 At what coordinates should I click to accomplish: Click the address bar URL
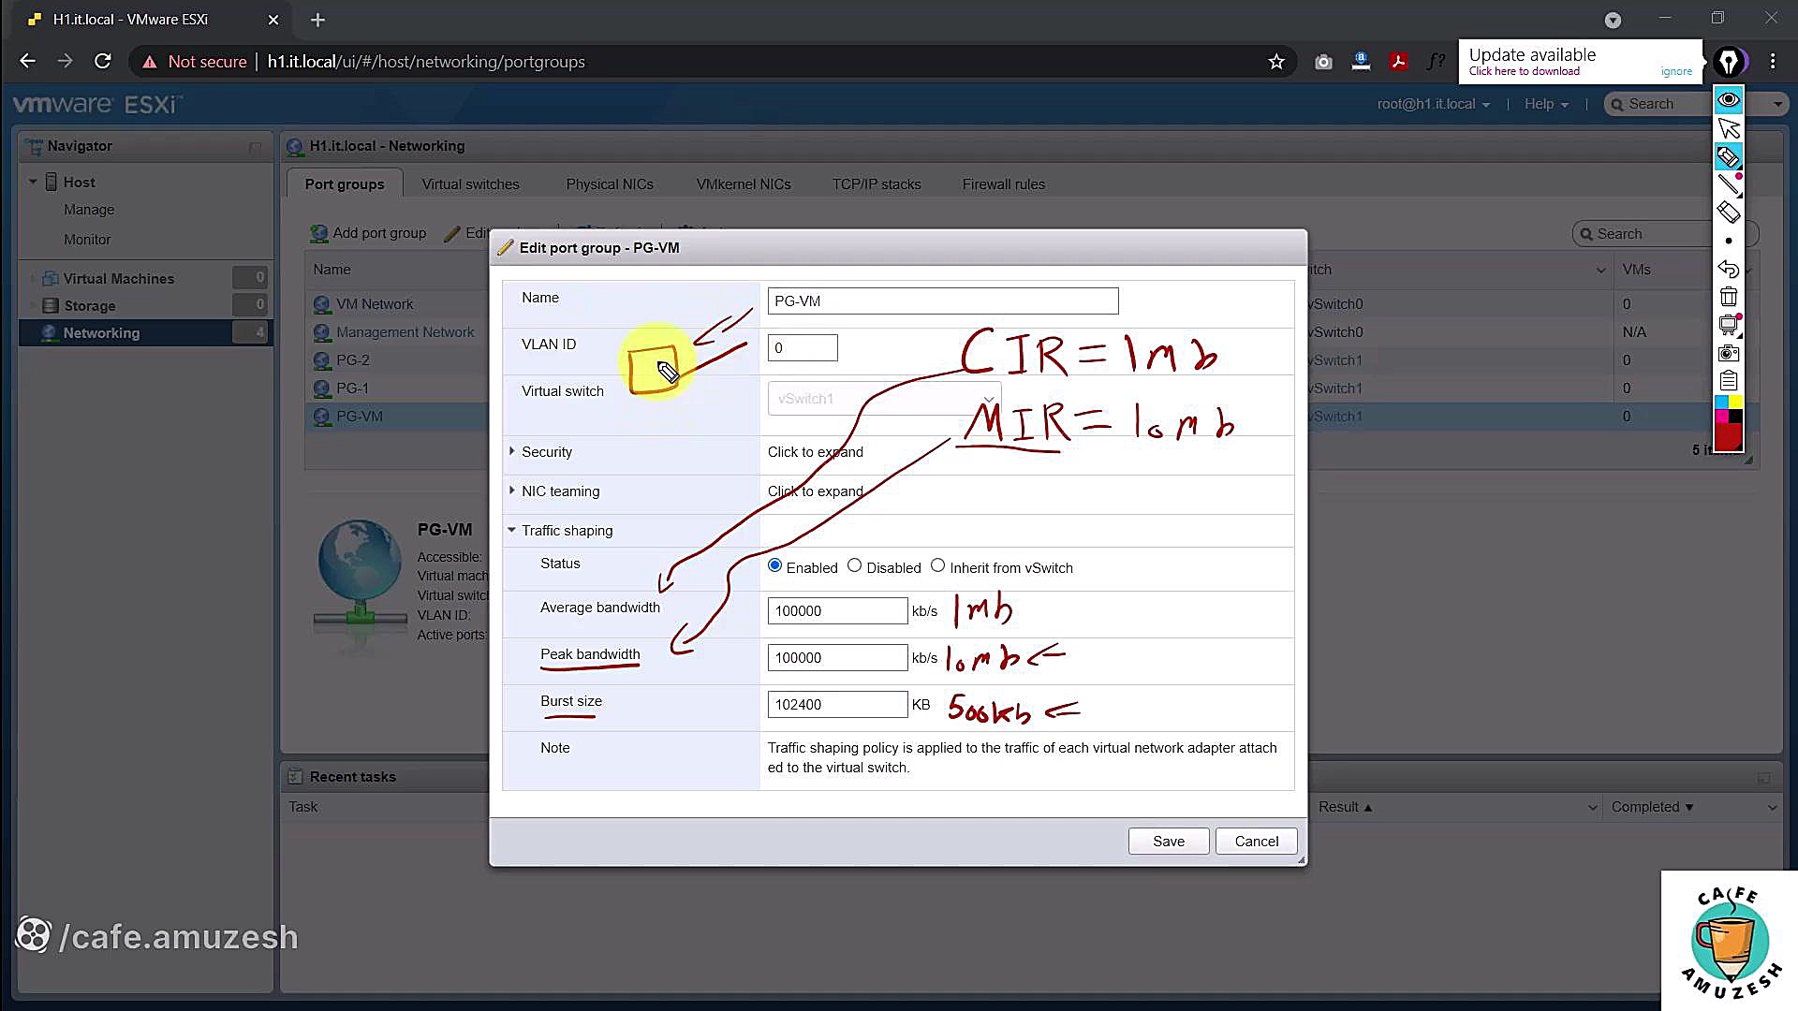click(x=426, y=62)
